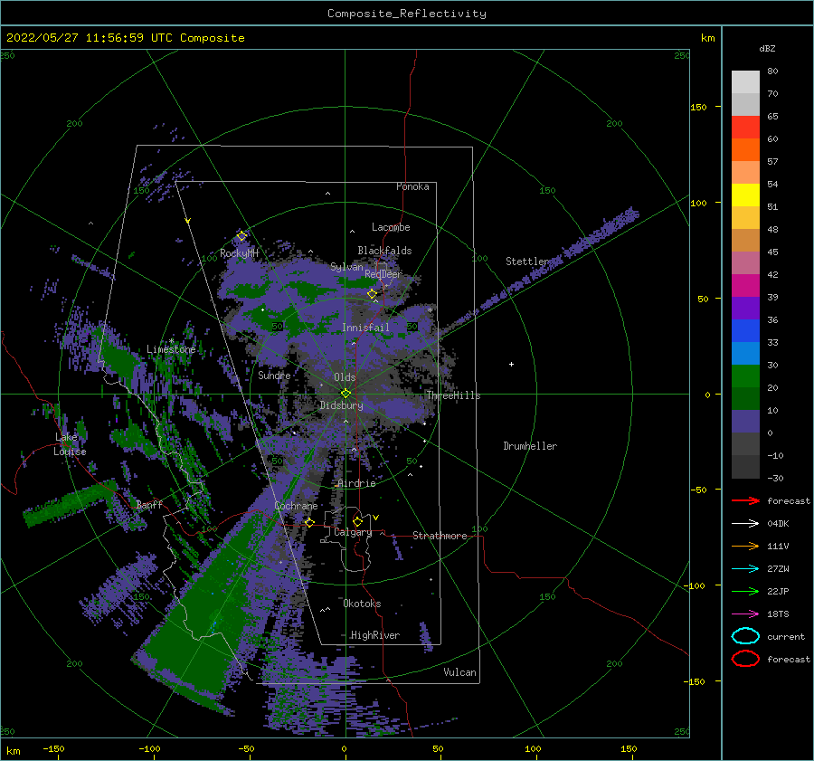The image size is (814, 761).
Task: Select the pink 42-45 dBZ swatch
Action: point(745,262)
